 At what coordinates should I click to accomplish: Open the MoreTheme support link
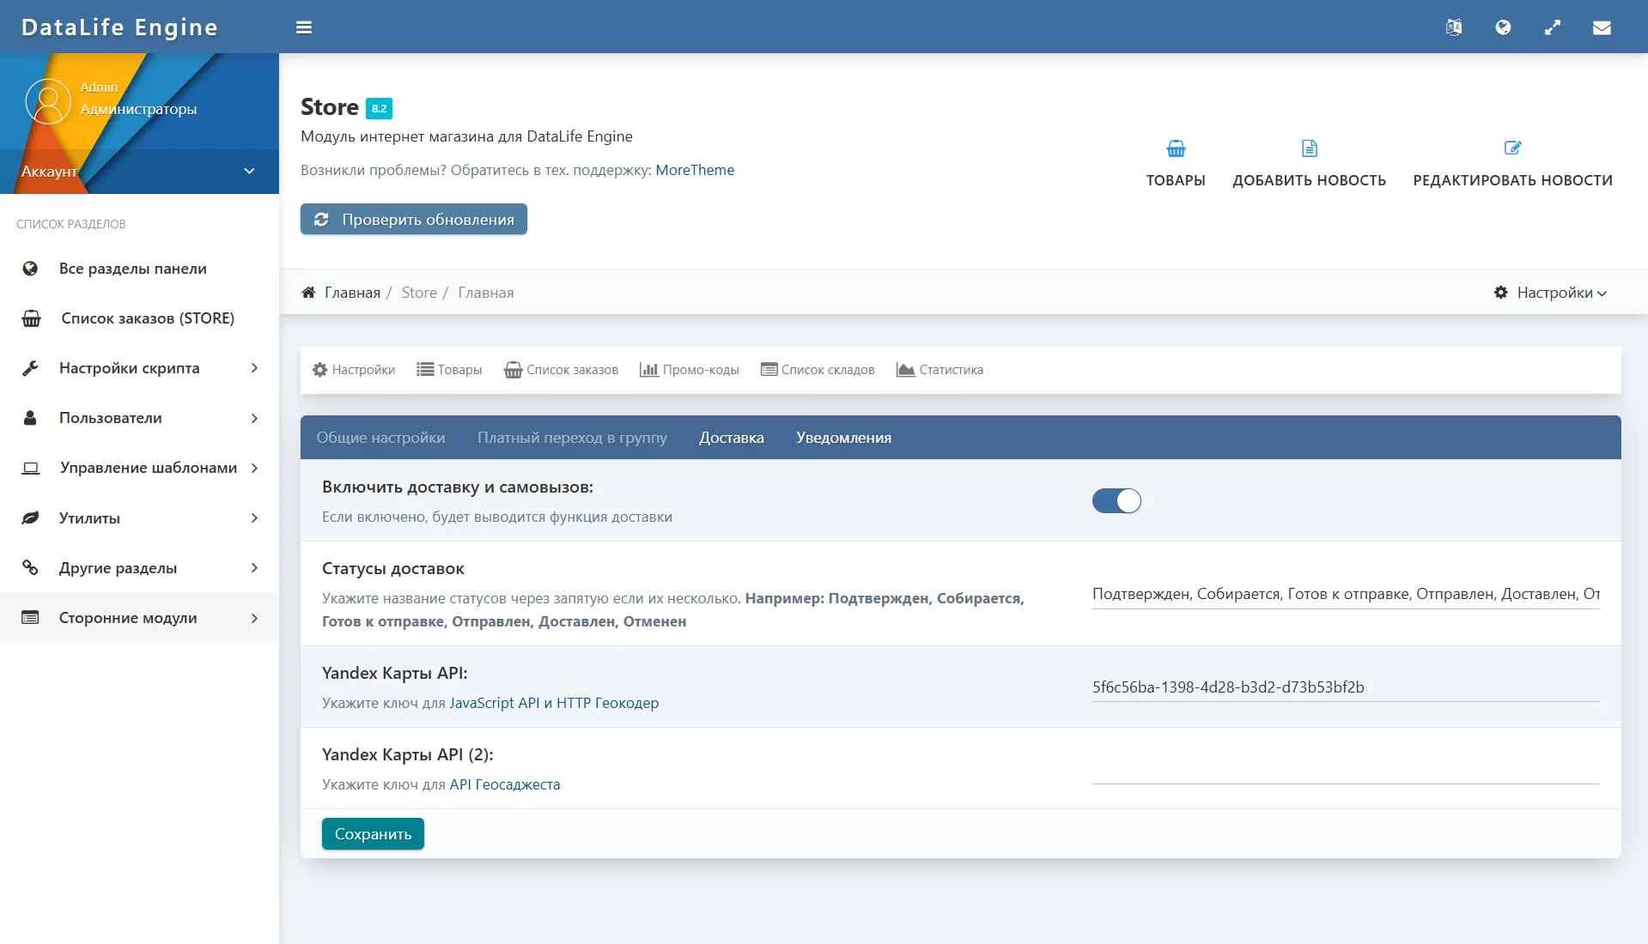coord(695,170)
